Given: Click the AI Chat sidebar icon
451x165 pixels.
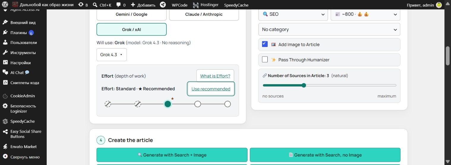Looking at the screenshot, I should pos(5,73).
